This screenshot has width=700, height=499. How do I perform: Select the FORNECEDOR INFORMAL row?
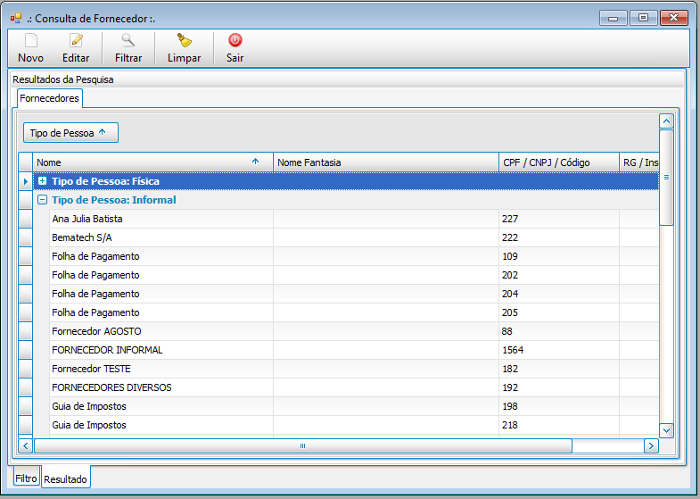tap(354, 350)
